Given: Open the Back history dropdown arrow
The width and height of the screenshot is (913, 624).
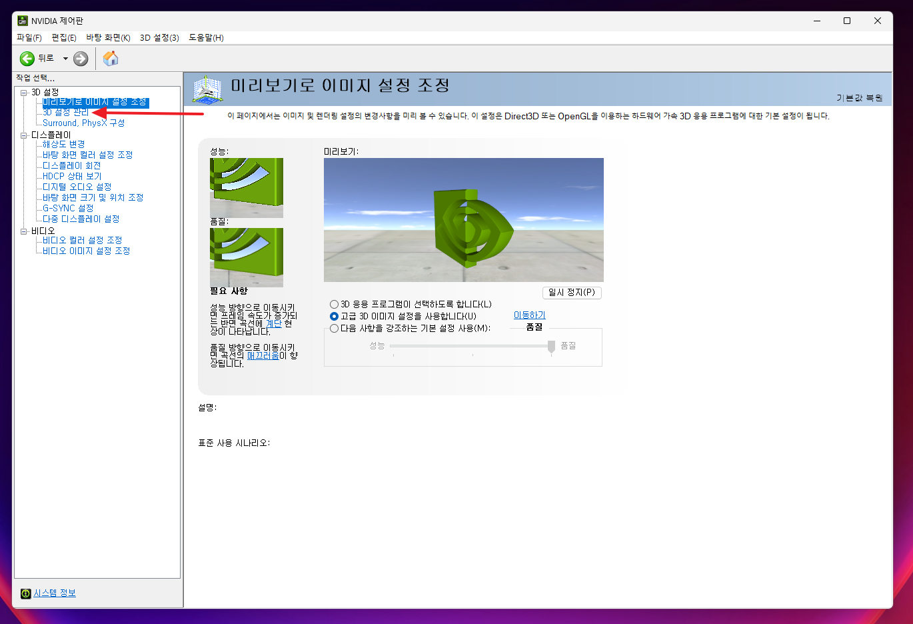Looking at the screenshot, I should [x=65, y=59].
